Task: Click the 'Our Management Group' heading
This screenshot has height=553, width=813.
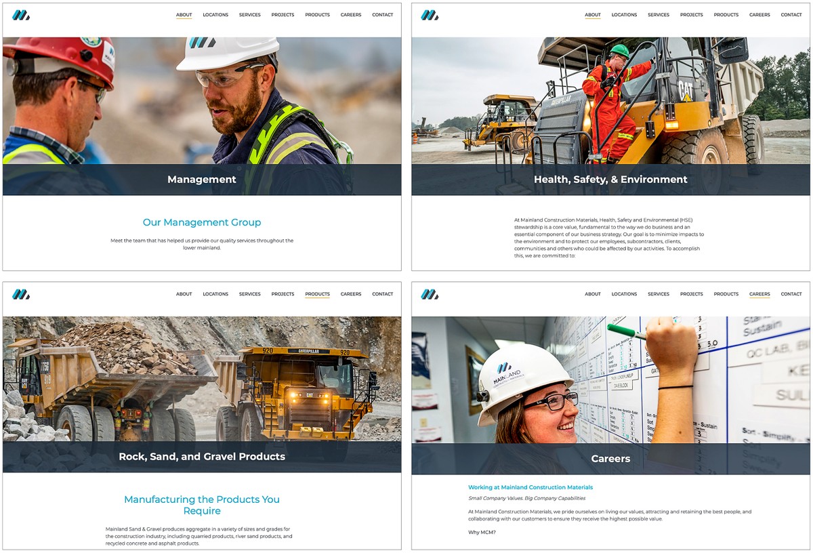Action: 202,222
